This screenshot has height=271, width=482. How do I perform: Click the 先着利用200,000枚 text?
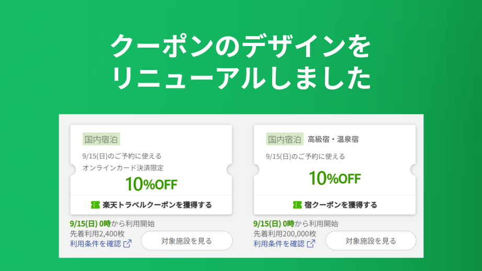tap(285, 233)
